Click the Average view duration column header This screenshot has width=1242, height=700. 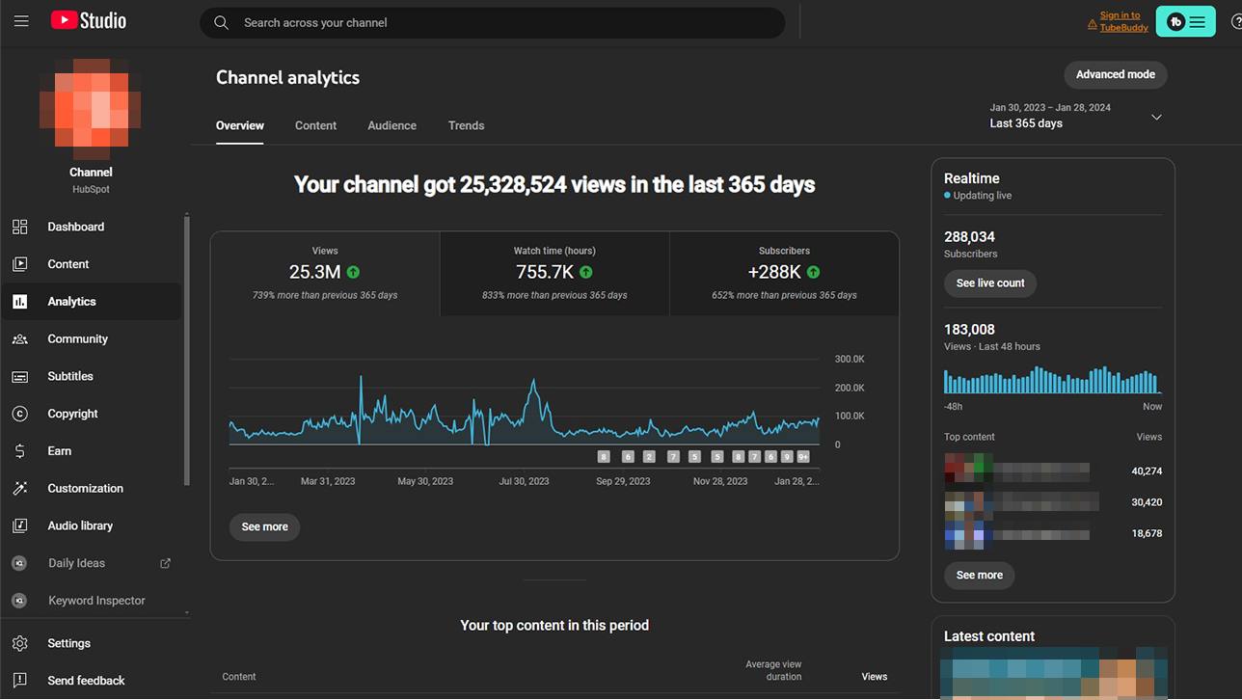tap(773, 670)
